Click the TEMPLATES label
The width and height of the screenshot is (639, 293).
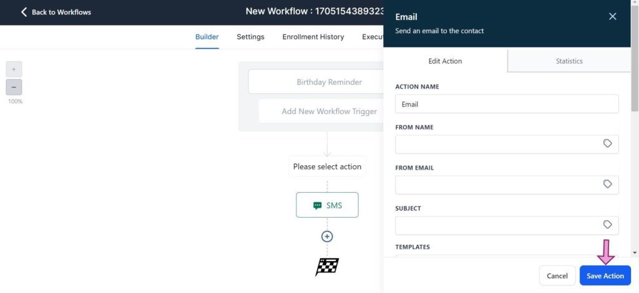[412, 247]
